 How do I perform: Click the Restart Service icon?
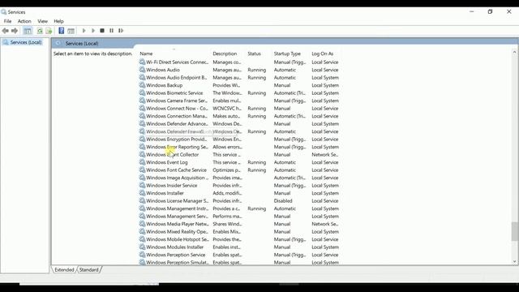pos(121,31)
